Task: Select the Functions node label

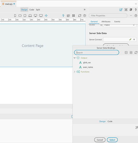Action: (85, 72)
